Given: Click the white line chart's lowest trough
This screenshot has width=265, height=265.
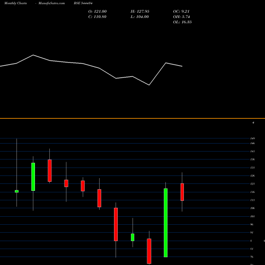Looking at the screenshot, I should click(x=149, y=85).
